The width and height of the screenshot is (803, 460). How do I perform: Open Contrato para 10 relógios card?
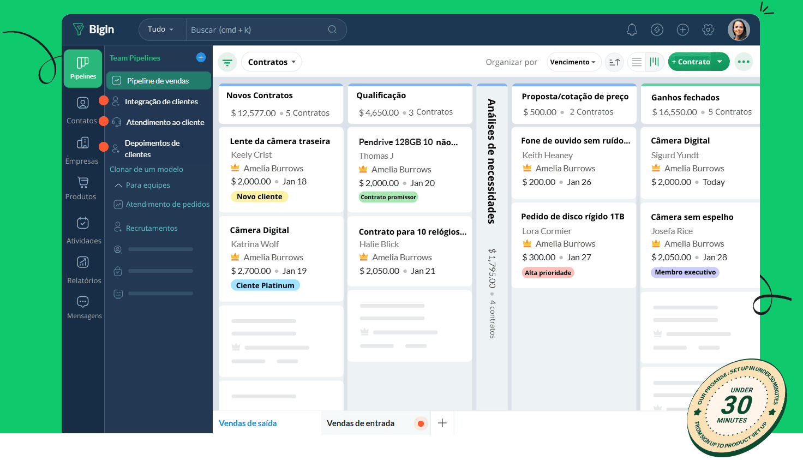coord(409,251)
